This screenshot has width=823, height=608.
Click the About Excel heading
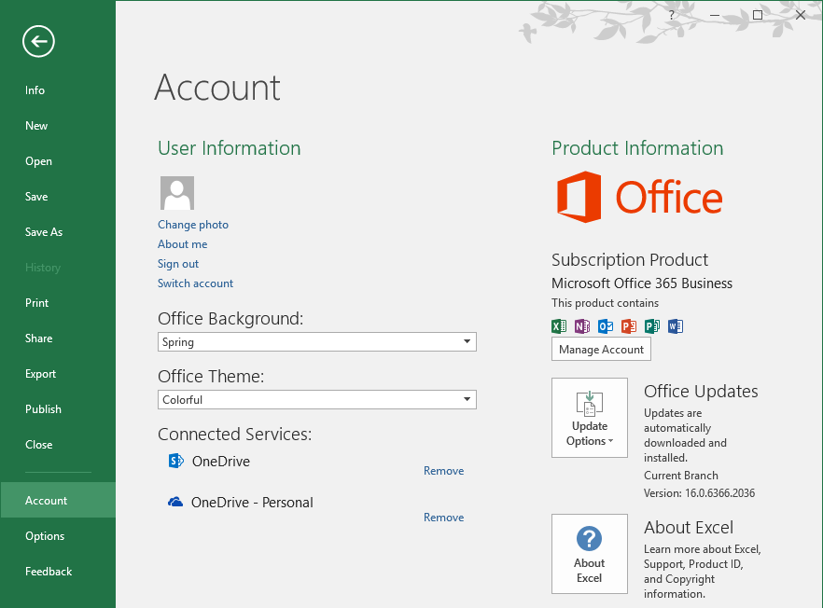click(x=688, y=527)
